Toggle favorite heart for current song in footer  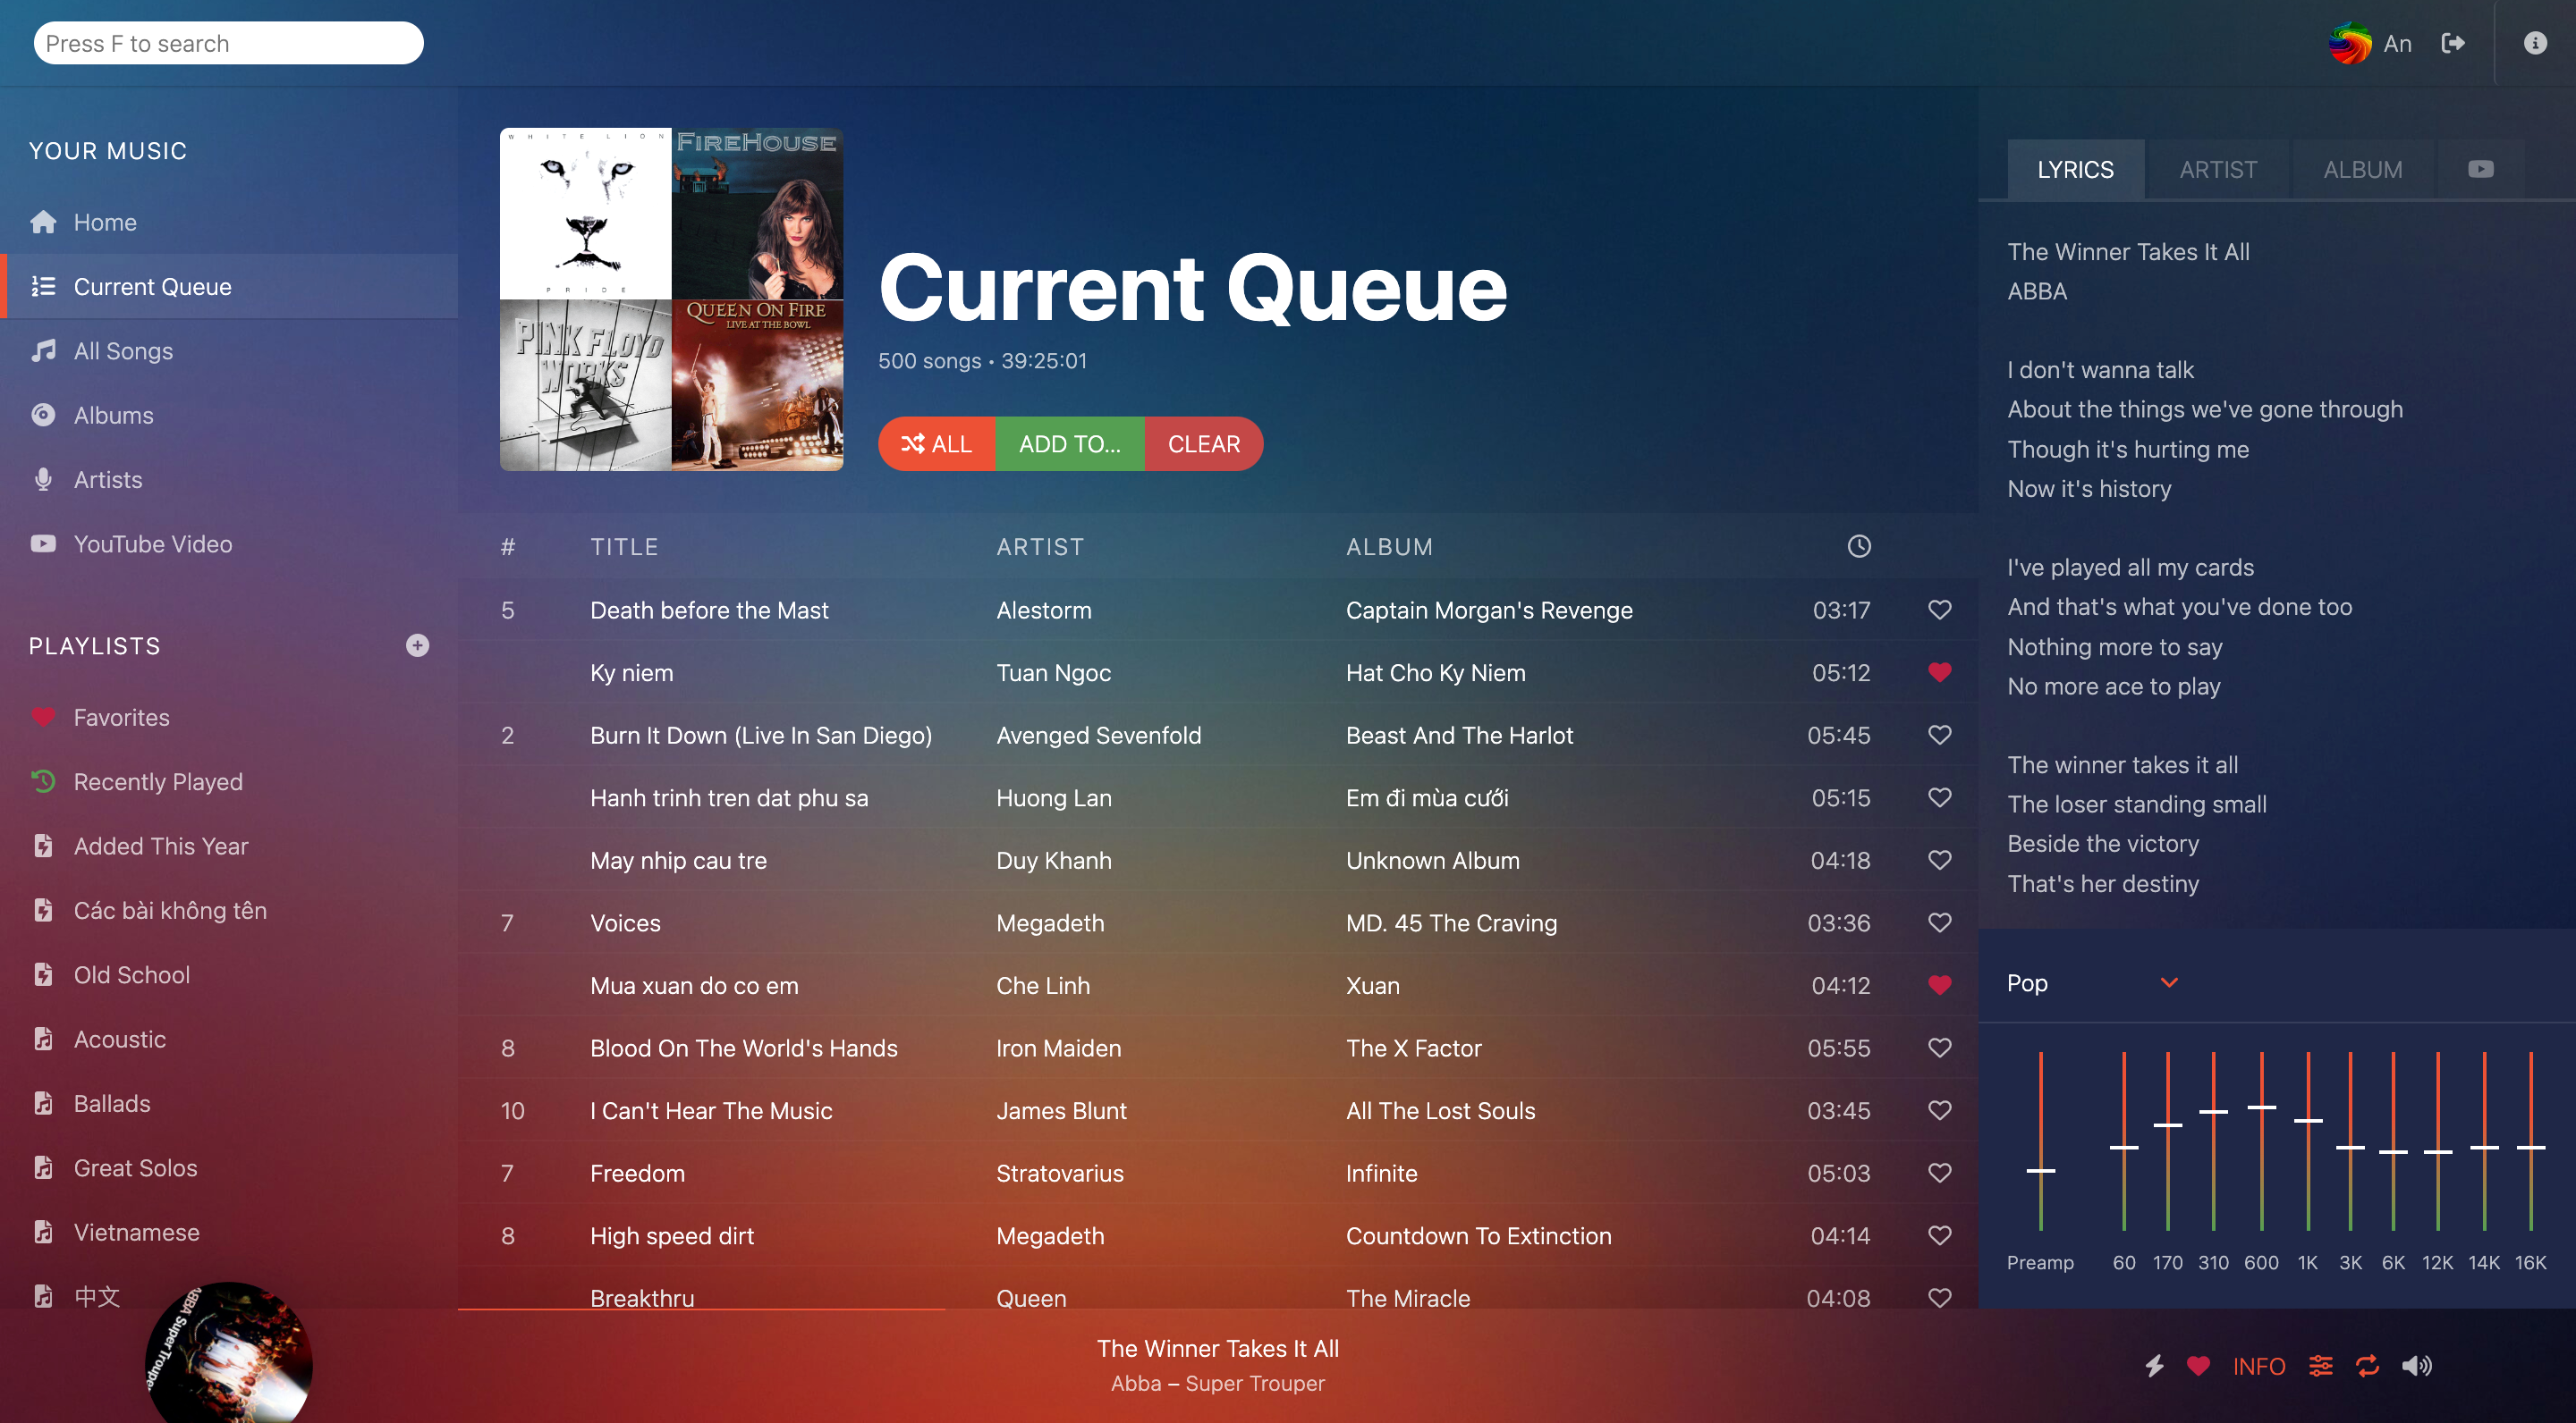(2197, 1366)
